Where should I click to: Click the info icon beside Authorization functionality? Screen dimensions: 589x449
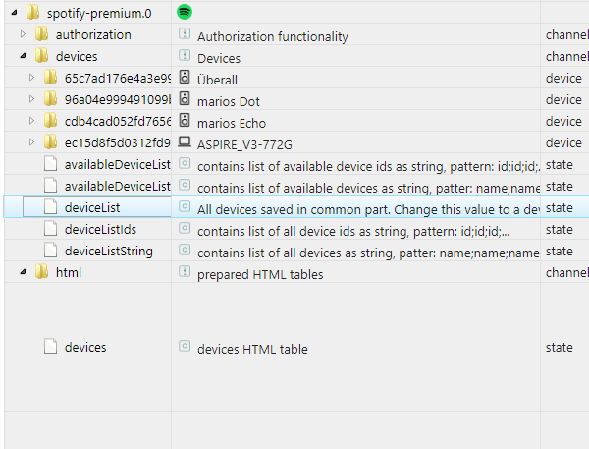(x=185, y=35)
